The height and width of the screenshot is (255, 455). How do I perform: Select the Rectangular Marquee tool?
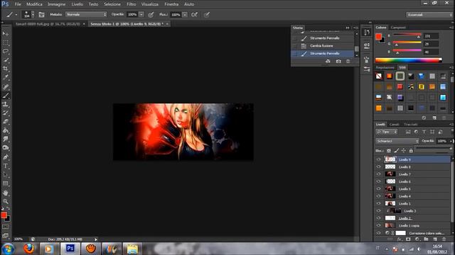(6, 42)
